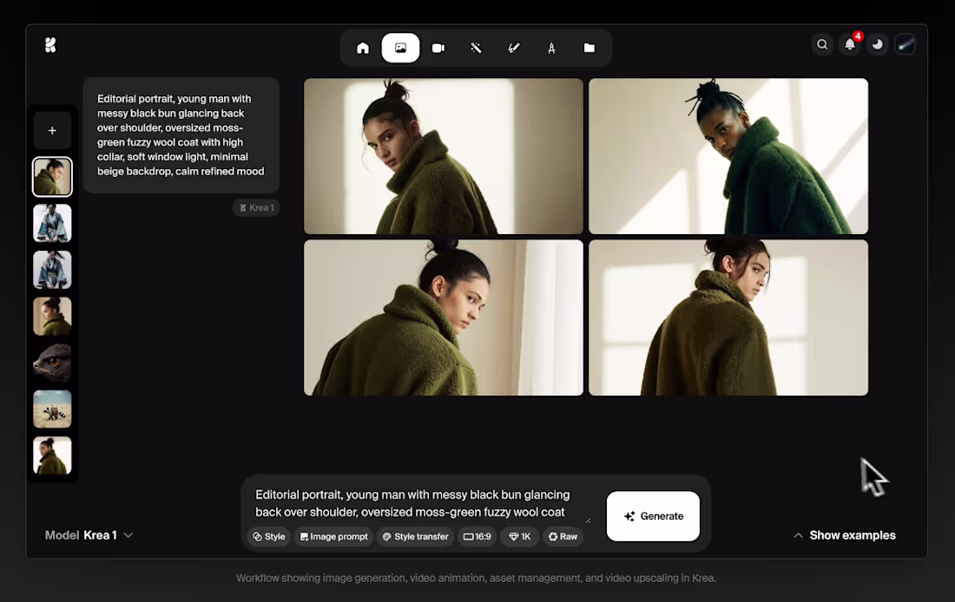
Task: Select the Style chip below the prompt
Action: [268, 536]
